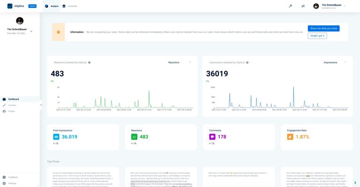Collapse the sidebar with the arrow handle
Image resolution: width=360 pixels, height=187 pixels.
(x=41, y=105)
